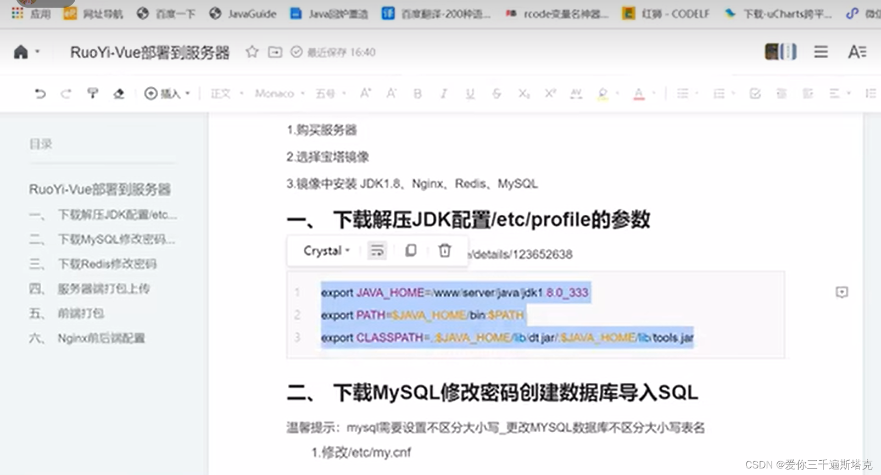Image resolution: width=881 pixels, height=475 pixels.
Task: Open the outline menu icon at top right
Action: click(821, 52)
